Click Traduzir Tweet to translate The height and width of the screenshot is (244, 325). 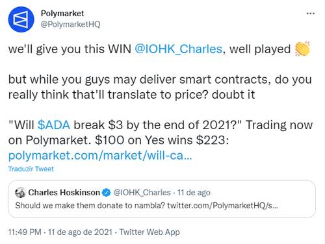[31, 169]
